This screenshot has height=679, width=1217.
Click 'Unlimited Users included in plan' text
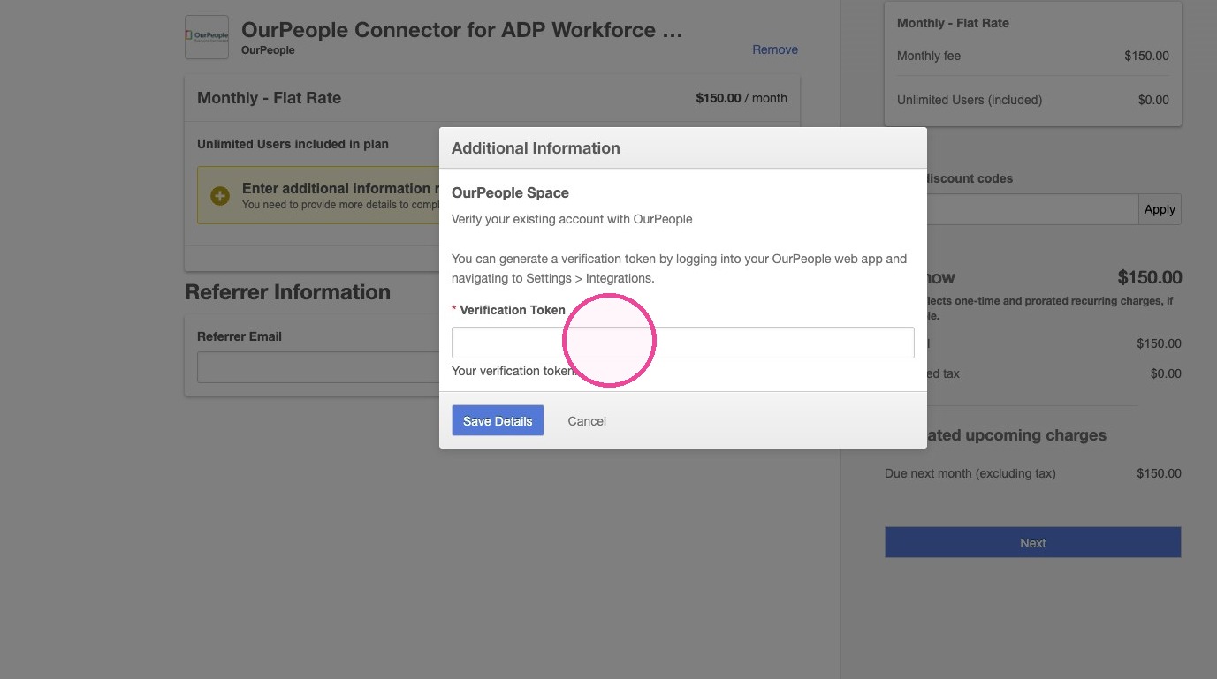click(x=293, y=144)
